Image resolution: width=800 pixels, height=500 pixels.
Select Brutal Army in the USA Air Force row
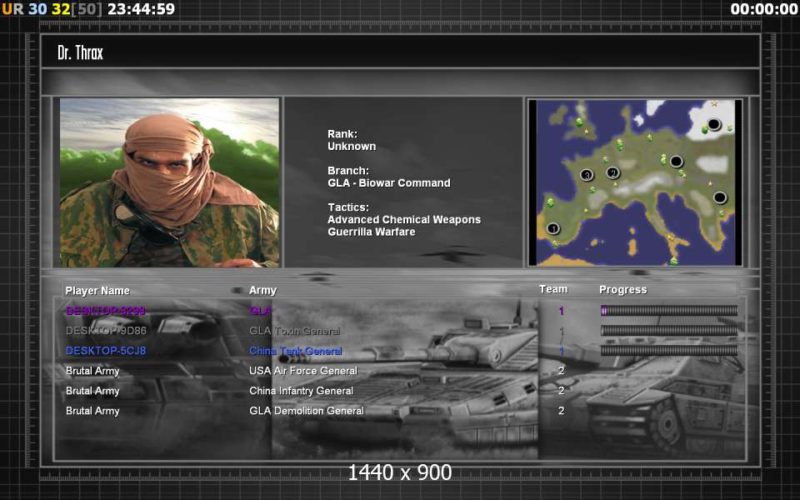pyautogui.click(x=92, y=371)
